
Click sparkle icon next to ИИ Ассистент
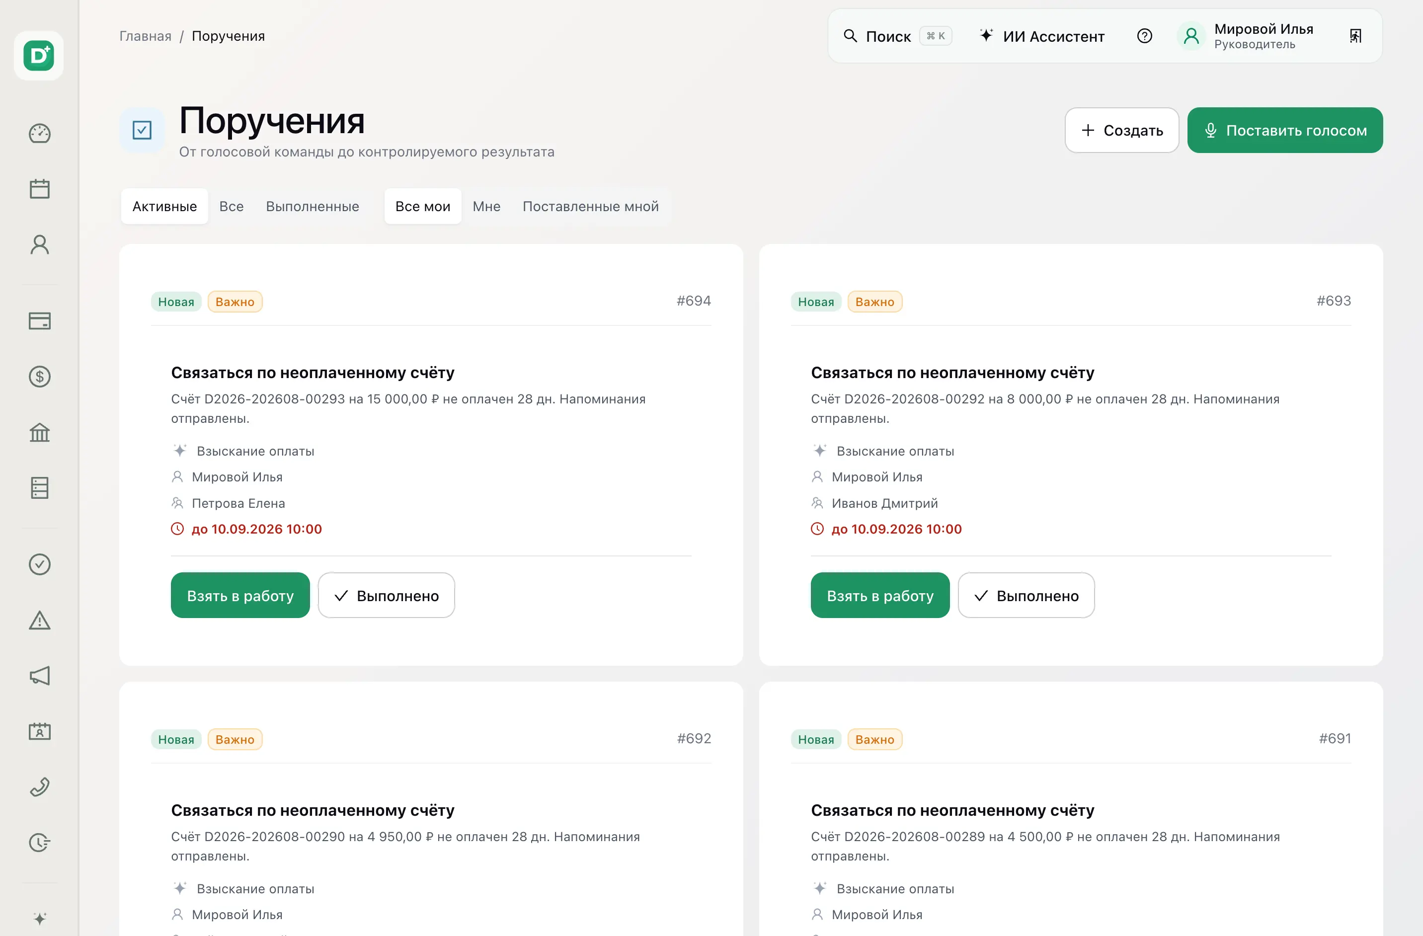(986, 35)
